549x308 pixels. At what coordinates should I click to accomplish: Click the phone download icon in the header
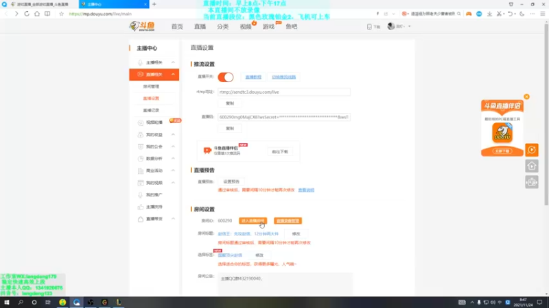tap(369, 27)
